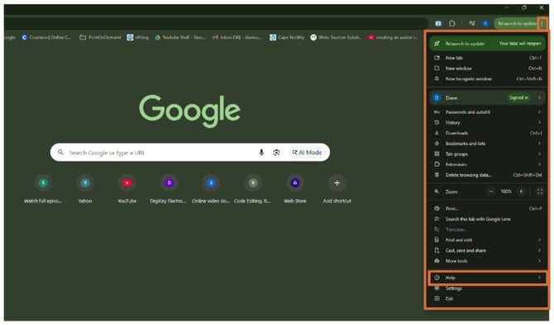Screen dimensions: 554x325
Task: Expand Passwords and autofill submenu
Action: 488,112
